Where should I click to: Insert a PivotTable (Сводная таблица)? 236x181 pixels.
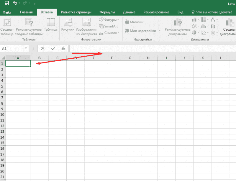(6, 26)
